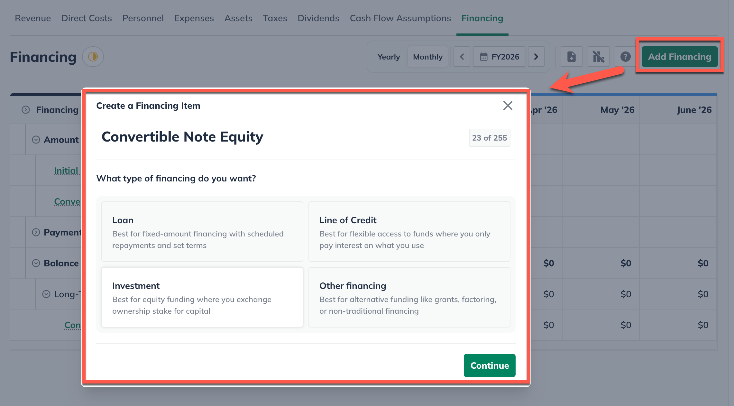This screenshot has width=734, height=406.
Task: Collapse the Amount row
Action: [x=36, y=140]
